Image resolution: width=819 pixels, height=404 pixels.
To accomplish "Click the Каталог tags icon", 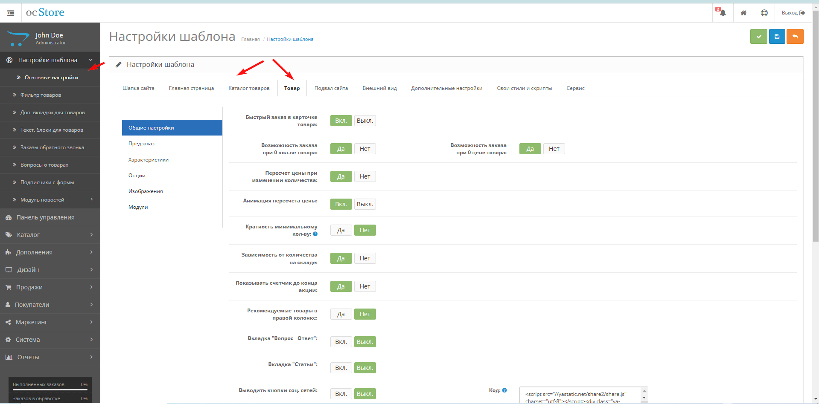I will (x=9, y=235).
